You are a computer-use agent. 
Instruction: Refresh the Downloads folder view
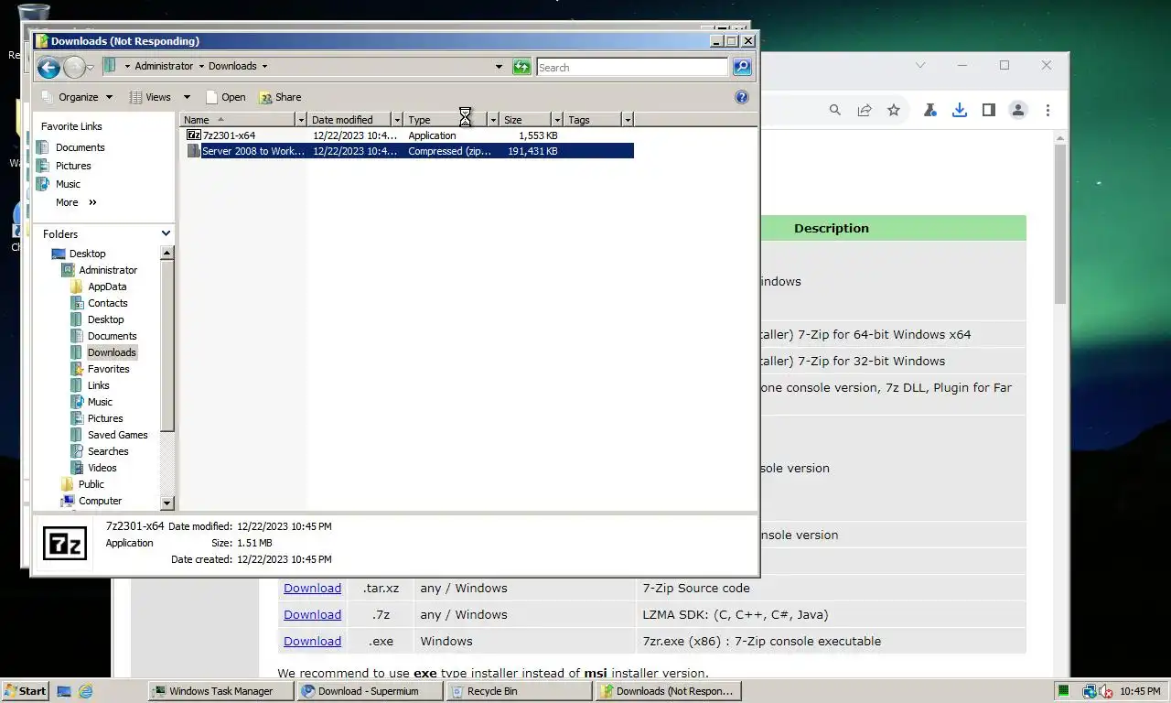coord(521,67)
